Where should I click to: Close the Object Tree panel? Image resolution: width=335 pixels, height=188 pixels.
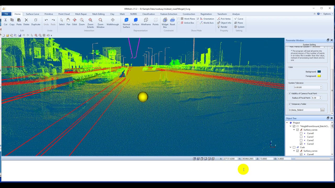[x=332, y=118]
